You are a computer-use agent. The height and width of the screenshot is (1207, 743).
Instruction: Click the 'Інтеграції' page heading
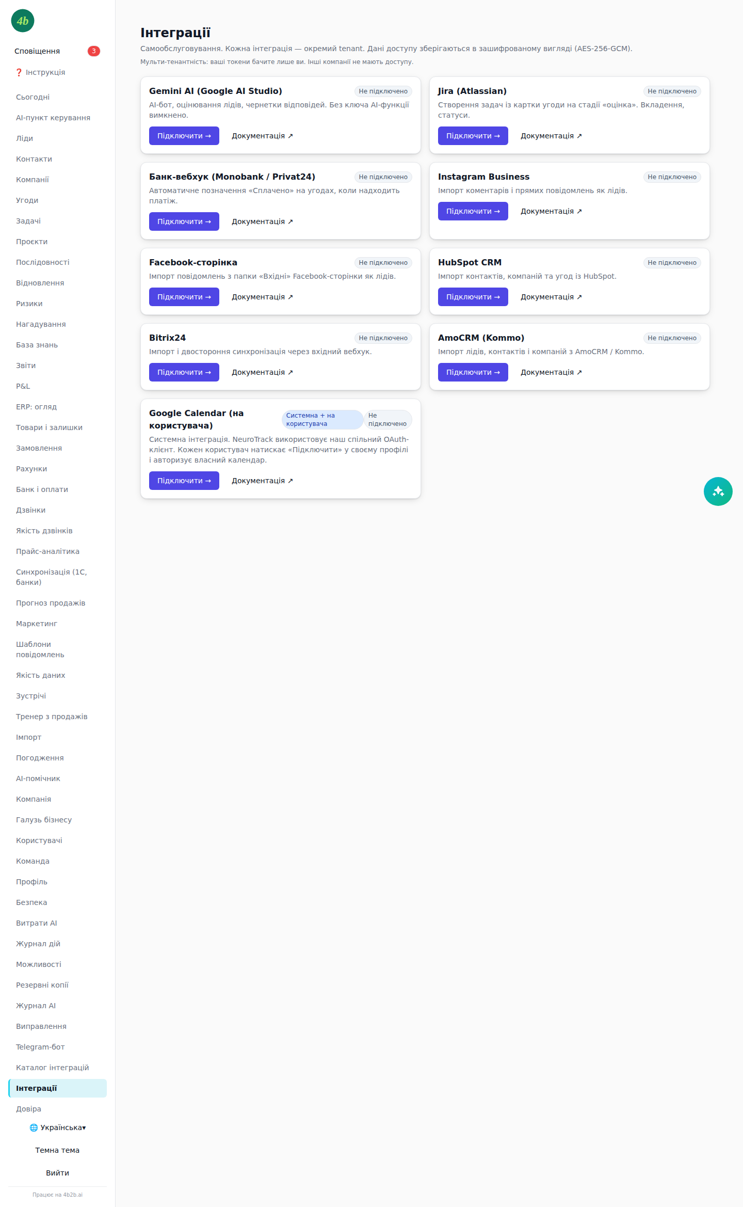coord(175,33)
